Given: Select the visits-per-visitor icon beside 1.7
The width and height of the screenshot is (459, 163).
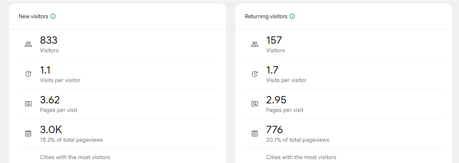Looking at the screenshot, I should 255,74.
